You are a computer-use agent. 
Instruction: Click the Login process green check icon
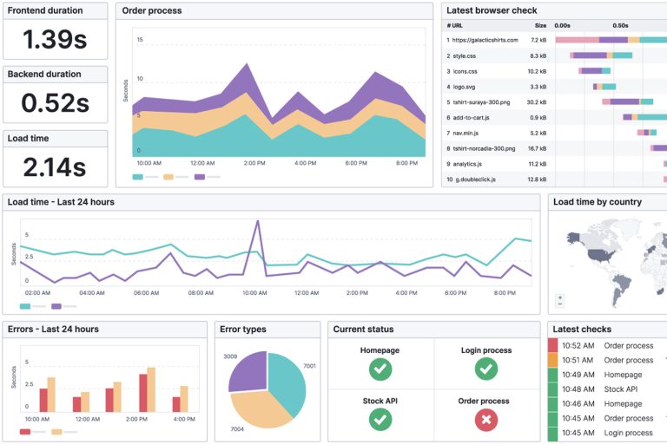[x=486, y=369]
